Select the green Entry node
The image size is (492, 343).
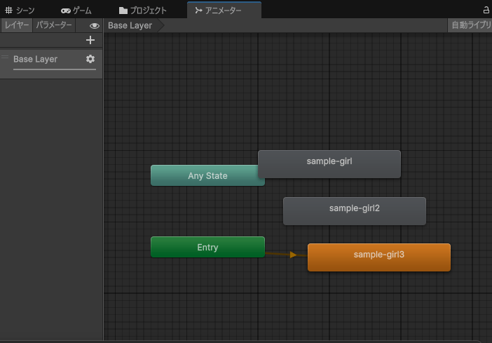click(x=207, y=247)
